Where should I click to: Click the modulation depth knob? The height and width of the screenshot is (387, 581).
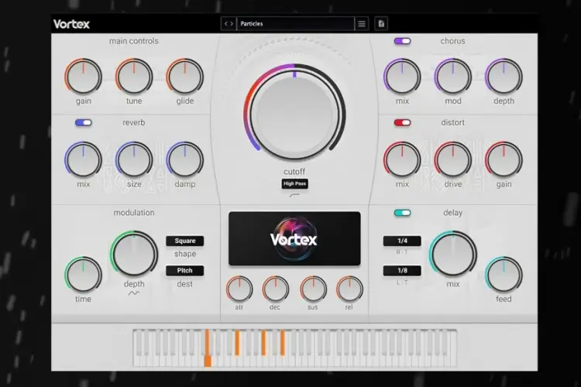[134, 254]
